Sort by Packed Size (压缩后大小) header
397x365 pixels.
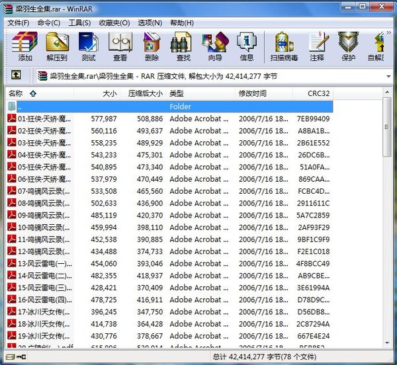[143, 94]
